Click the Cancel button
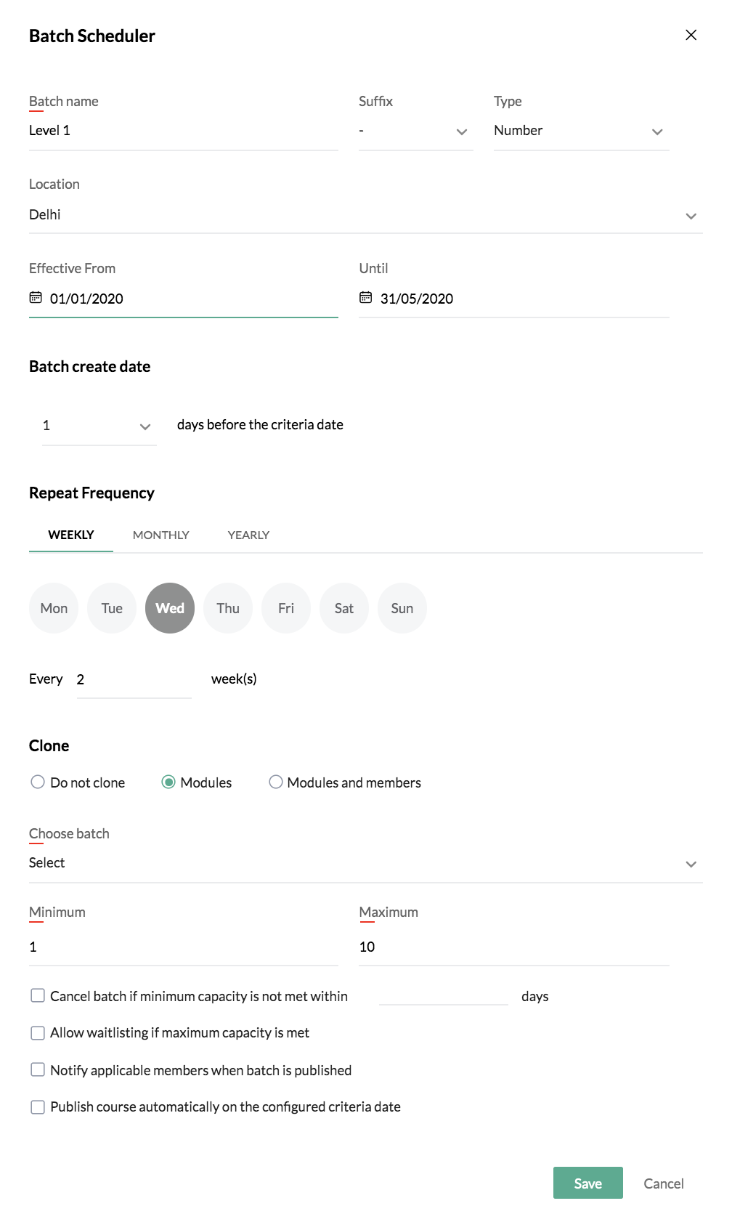 coord(664,1183)
